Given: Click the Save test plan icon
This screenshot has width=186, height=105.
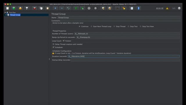Looking at the screenshot, I should click(27, 8).
